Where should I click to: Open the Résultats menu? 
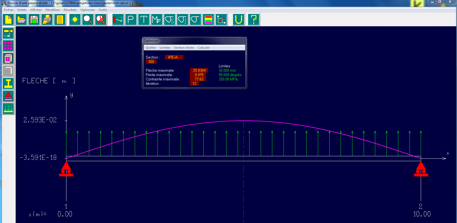click(70, 10)
